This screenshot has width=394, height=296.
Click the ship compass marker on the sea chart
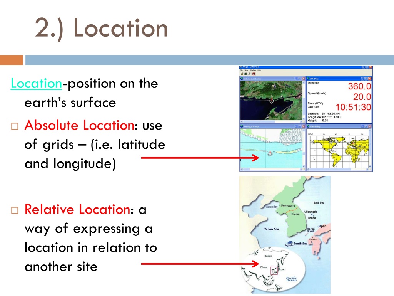(270, 153)
